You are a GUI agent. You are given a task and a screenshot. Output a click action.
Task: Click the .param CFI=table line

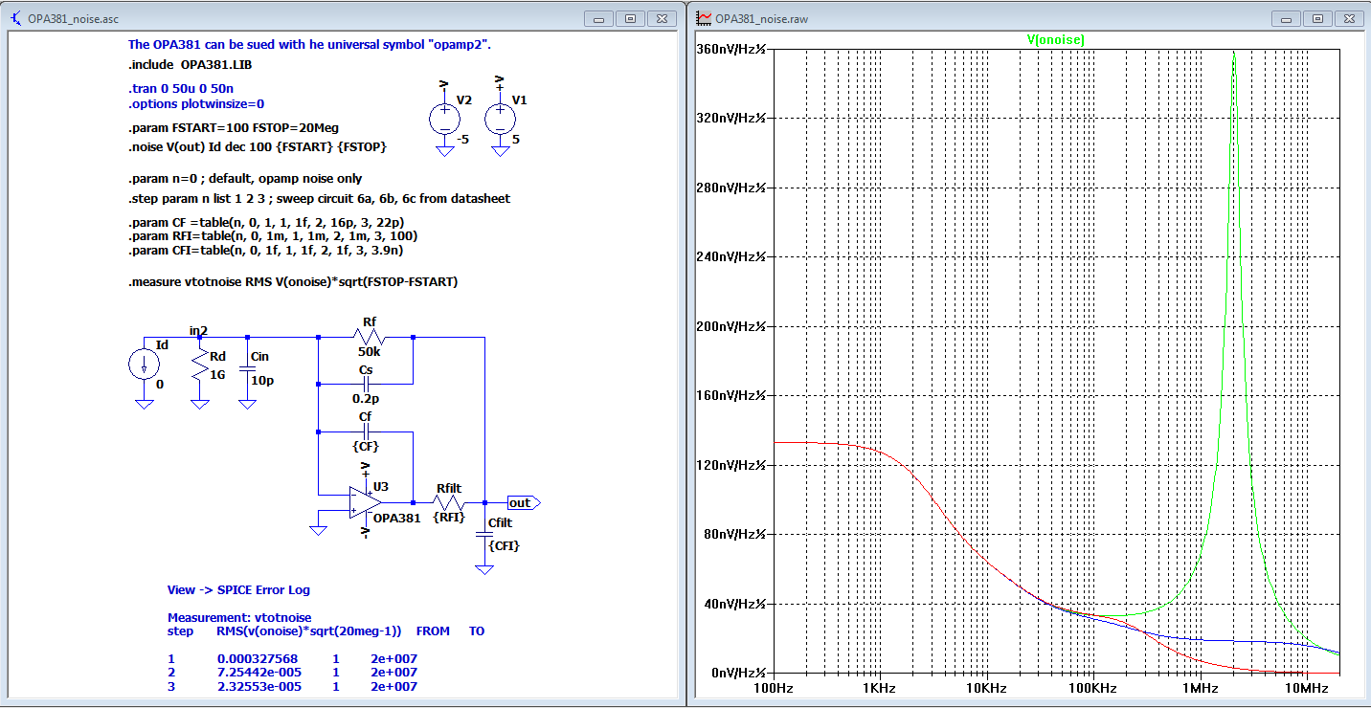click(266, 250)
